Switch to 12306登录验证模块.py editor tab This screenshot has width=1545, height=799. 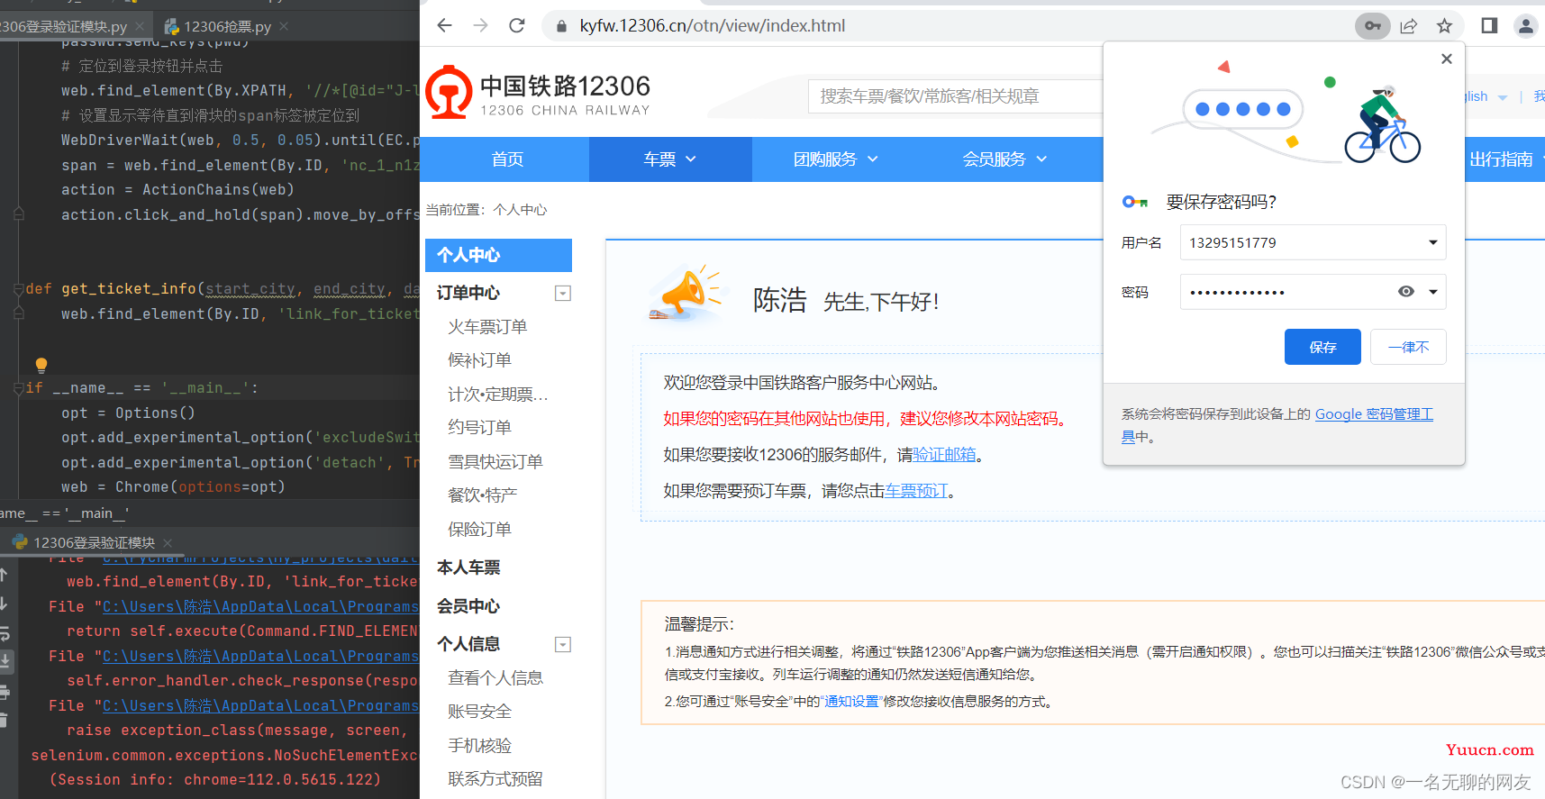[63, 26]
